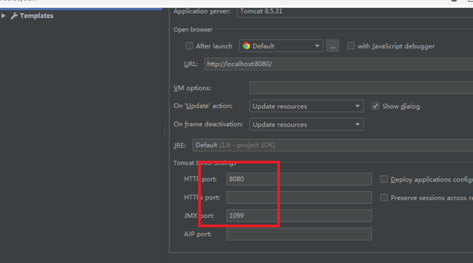Click the panel splitter grip handle
Screen dimensions: 473x263
pos(164,130)
